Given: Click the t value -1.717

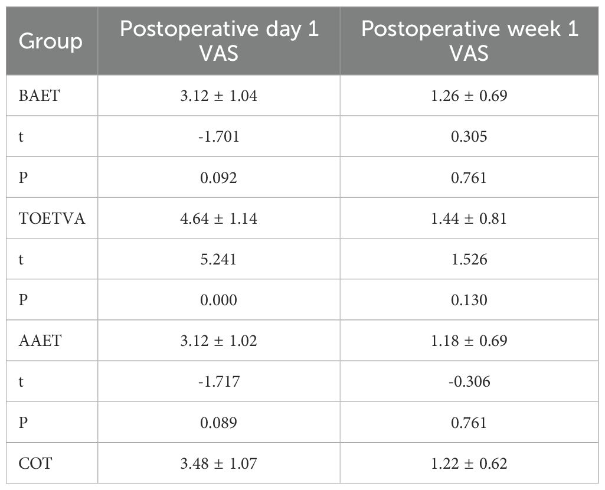Looking at the screenshot, I should 219,382.
